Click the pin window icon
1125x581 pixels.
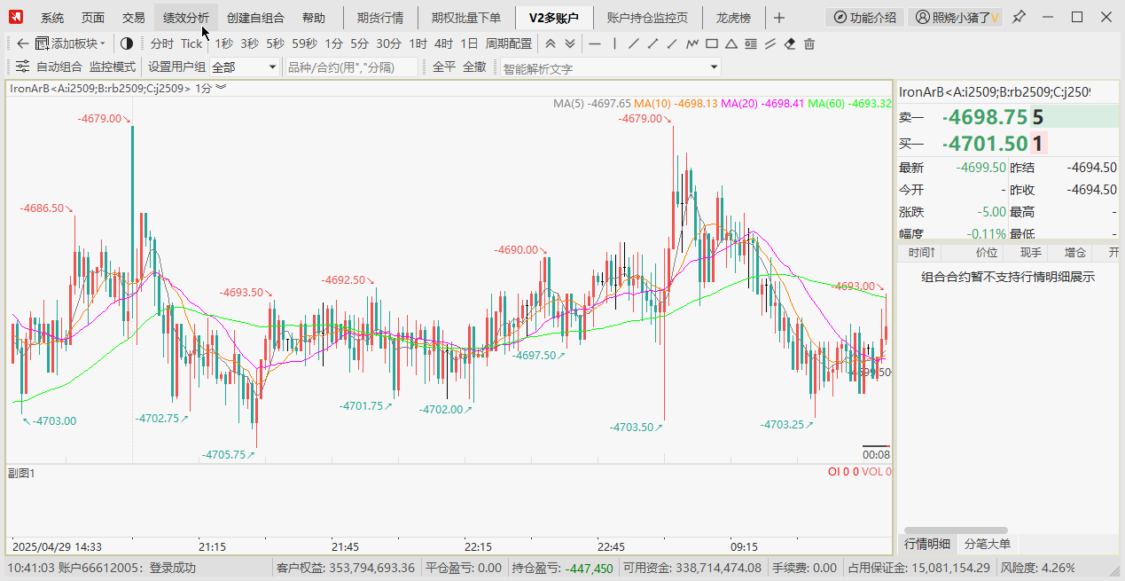pyautogui.click(x=1020, y=17)
